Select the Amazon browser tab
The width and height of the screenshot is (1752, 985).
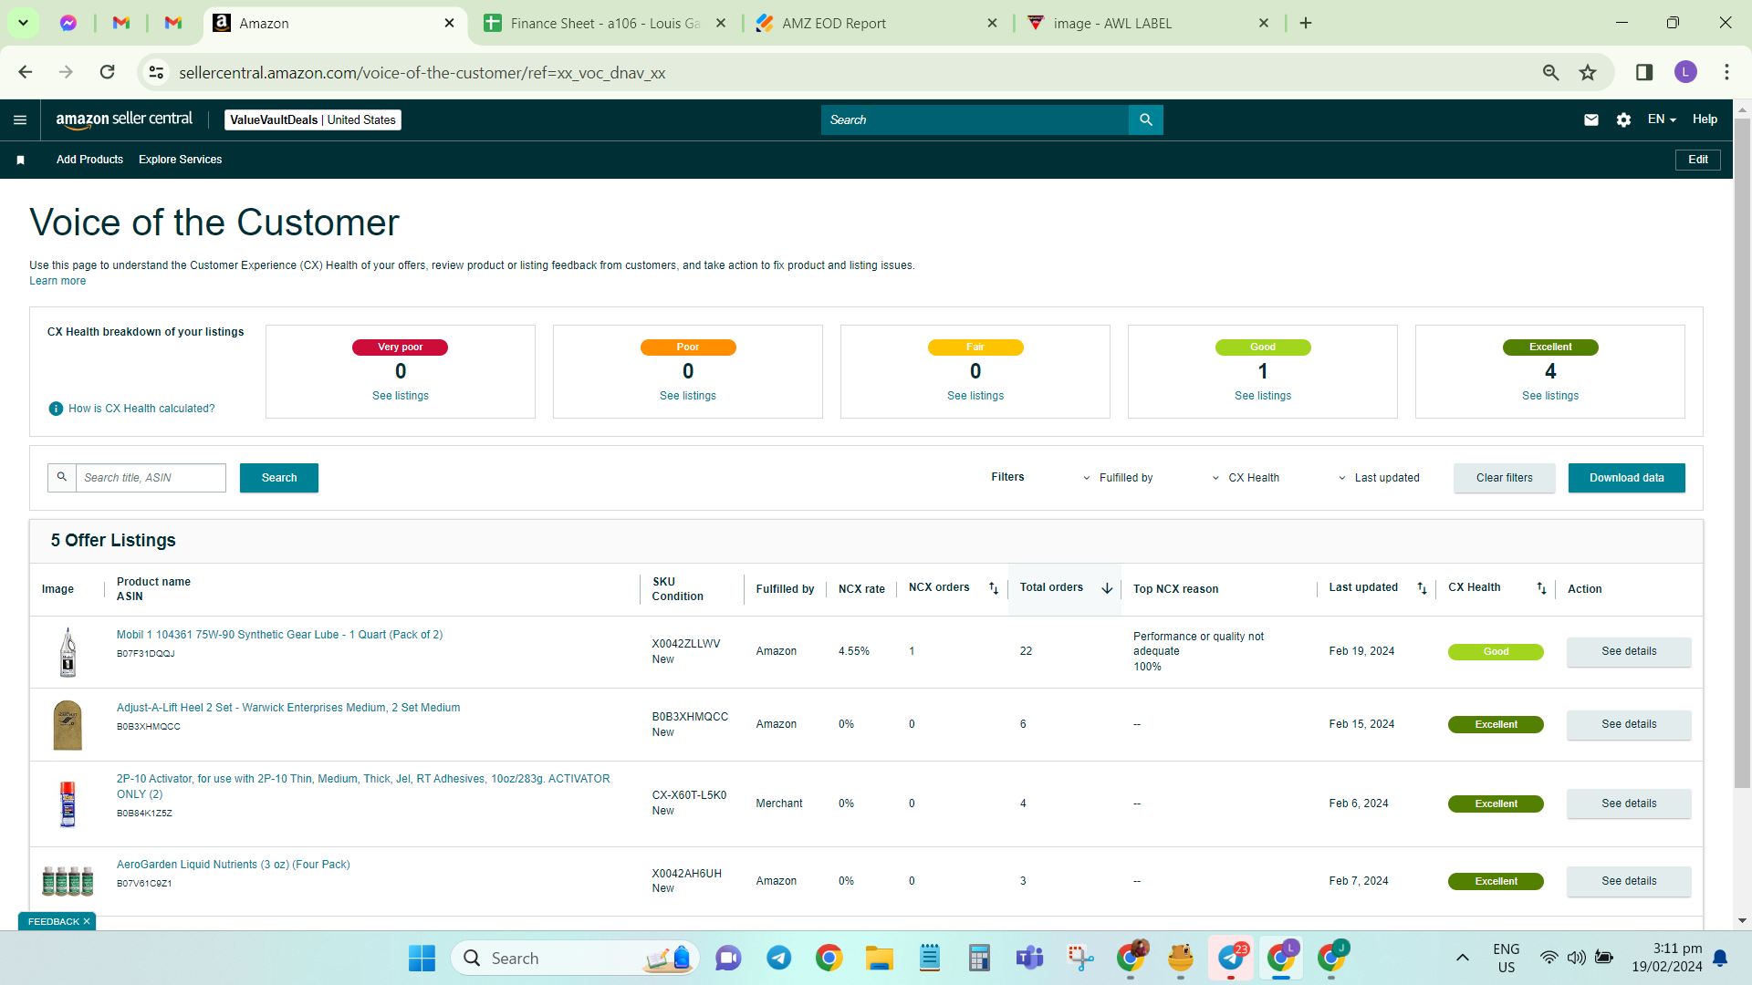pos(333,23)
